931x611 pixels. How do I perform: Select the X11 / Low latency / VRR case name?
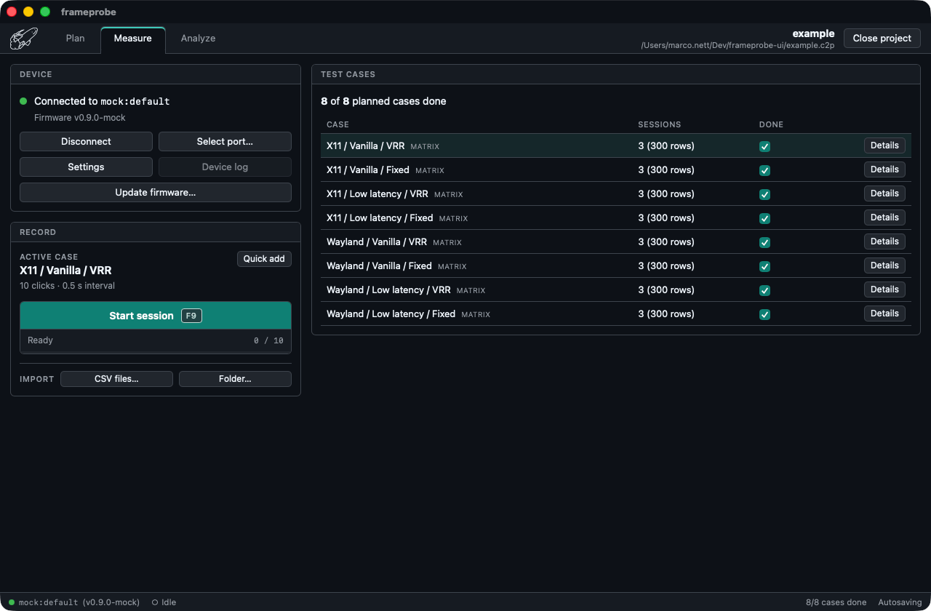point(377,194)
